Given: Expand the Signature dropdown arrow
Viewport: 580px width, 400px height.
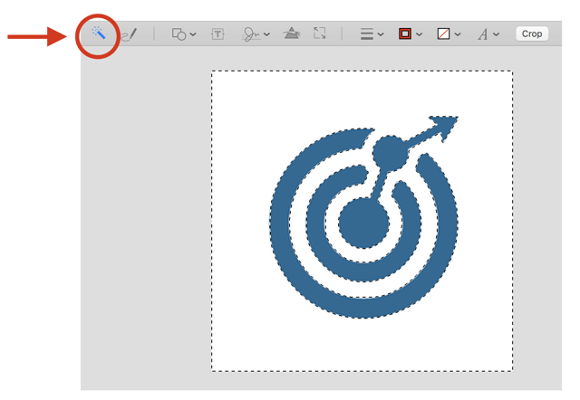Looking at the screenshot, I should tap(266, 34).
